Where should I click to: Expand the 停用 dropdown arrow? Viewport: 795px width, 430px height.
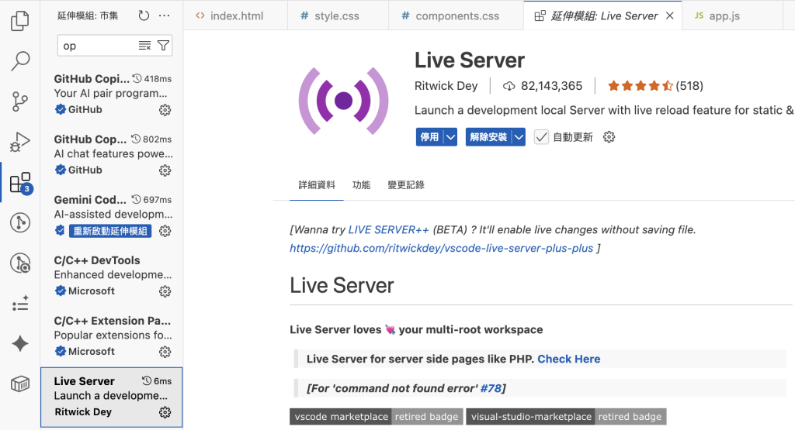tap(451, 137)
